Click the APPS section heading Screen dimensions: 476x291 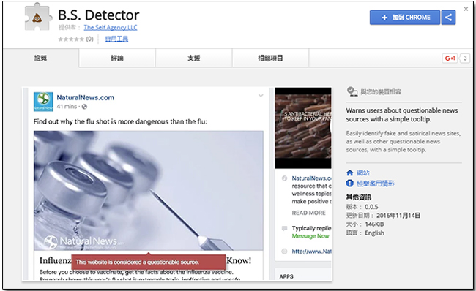point(286,276)
